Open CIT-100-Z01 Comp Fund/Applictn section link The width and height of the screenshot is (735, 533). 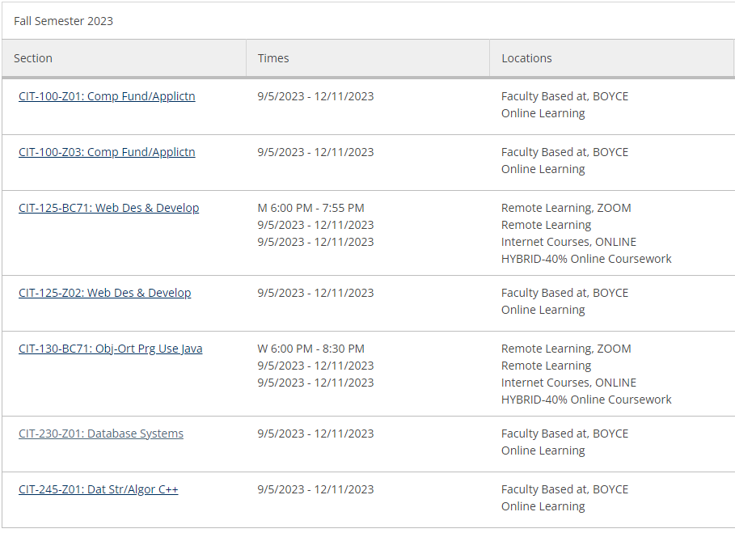(107, 96)
